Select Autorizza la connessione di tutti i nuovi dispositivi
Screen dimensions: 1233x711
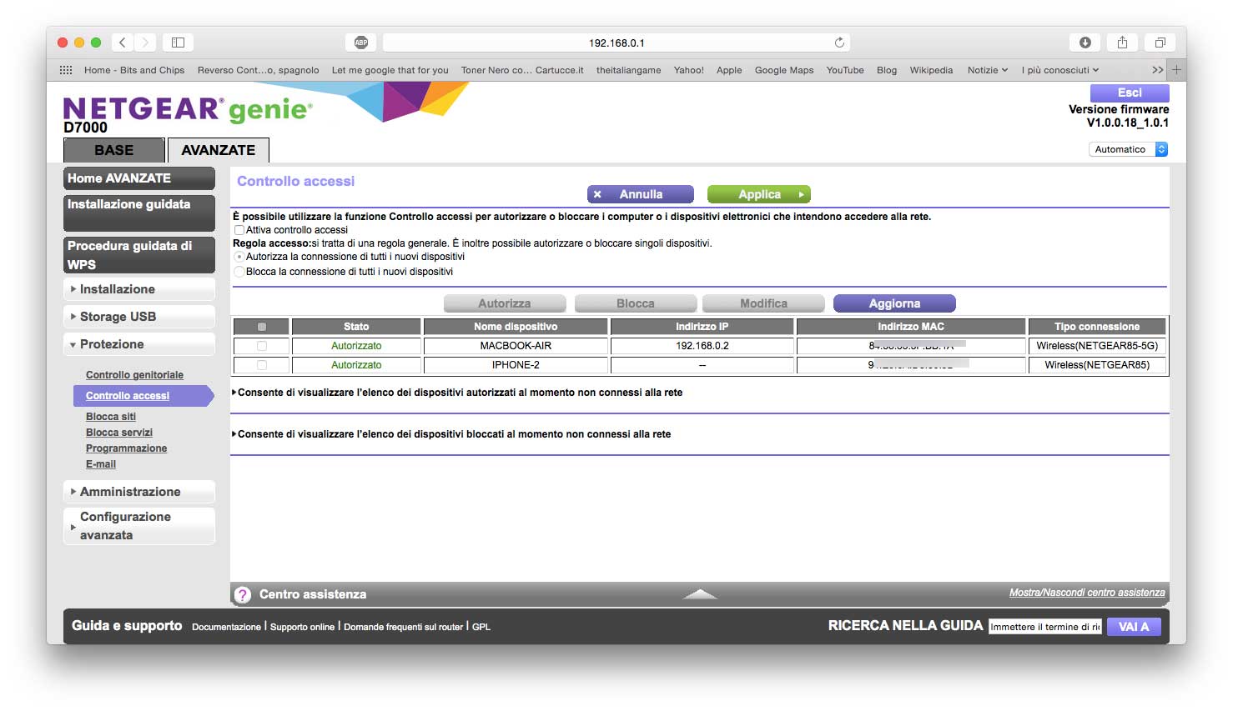239,257
